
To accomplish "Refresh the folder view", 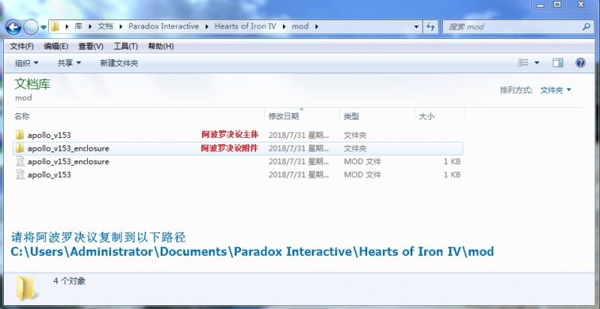I will click(430, 27).
